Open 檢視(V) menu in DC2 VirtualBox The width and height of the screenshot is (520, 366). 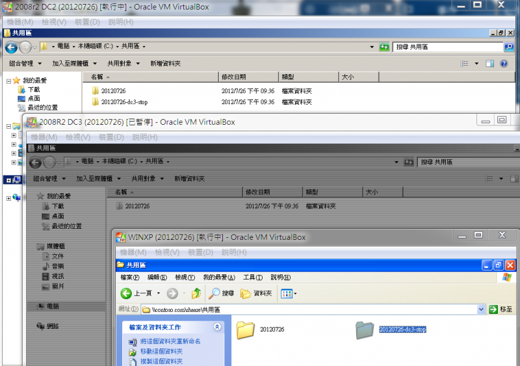[x=54, y=22]
